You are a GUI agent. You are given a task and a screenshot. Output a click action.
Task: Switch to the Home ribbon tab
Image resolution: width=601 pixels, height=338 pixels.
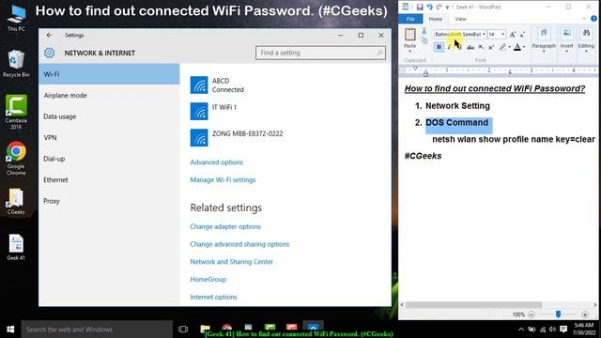click(x=436, y=19)
